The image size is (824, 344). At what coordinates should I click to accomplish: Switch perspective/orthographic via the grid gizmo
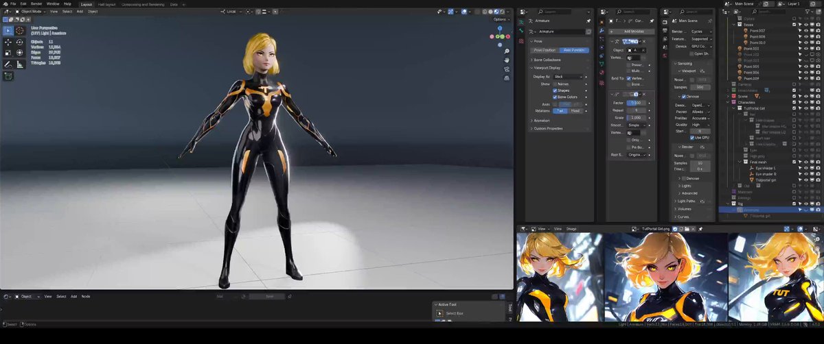point(506,79)
